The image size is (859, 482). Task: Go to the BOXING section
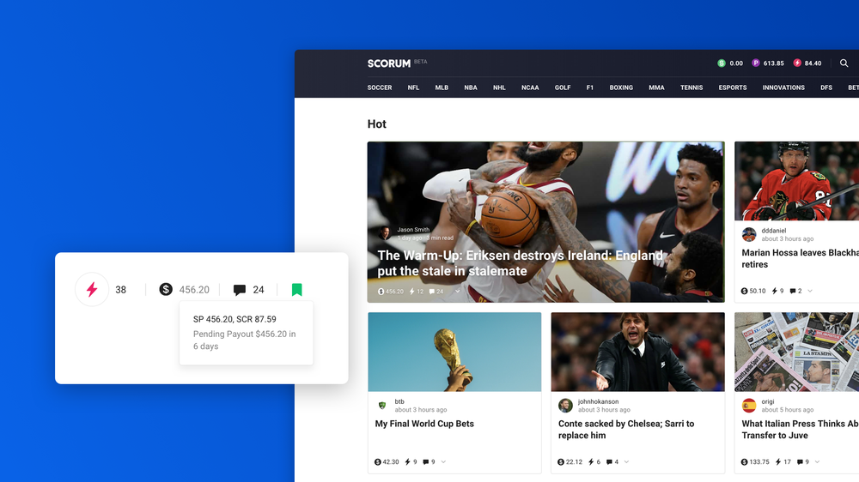point(621,87)
